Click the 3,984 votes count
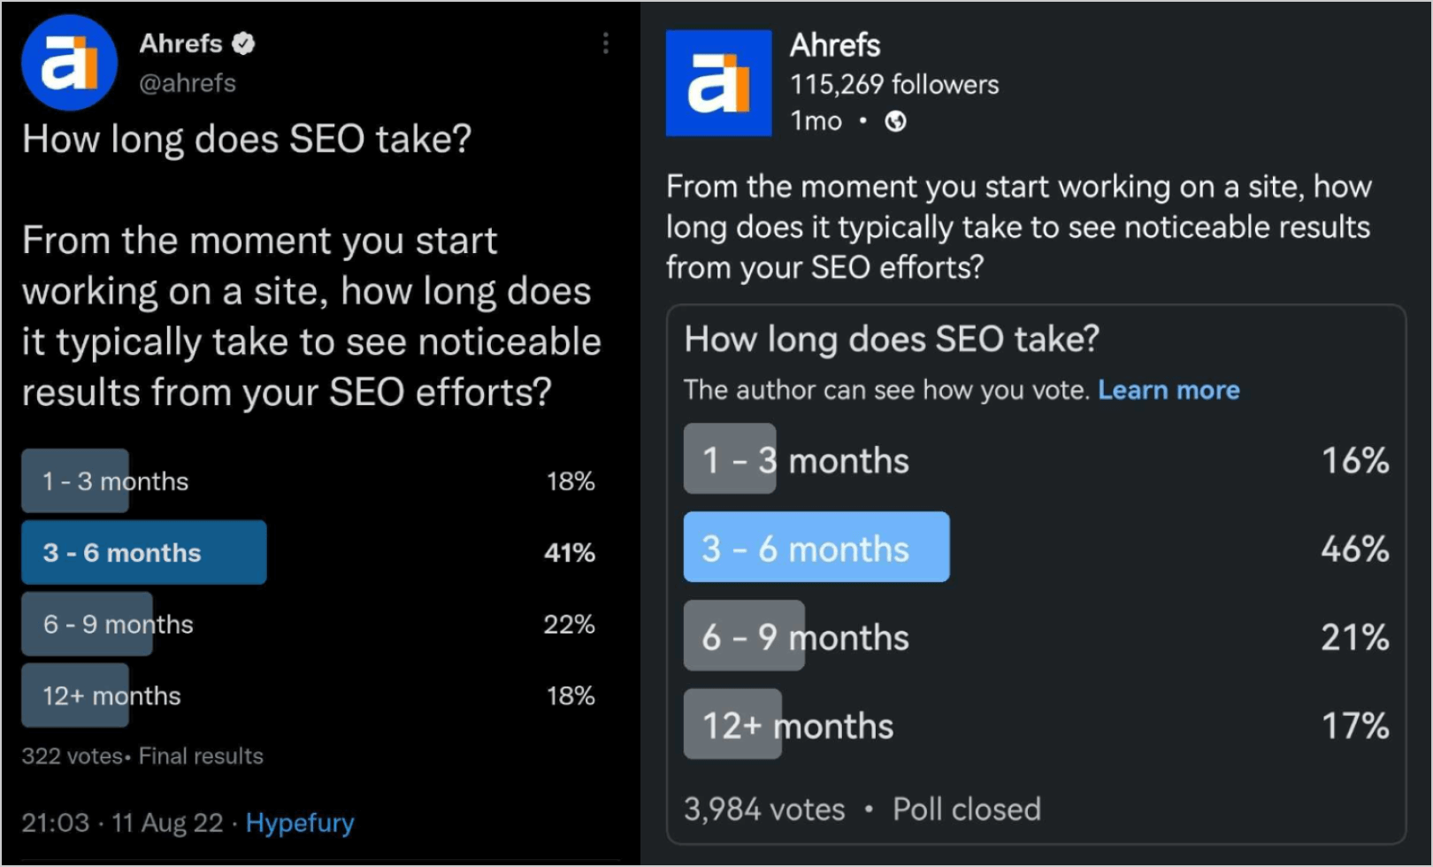Screen dimensions: 1433x867 (764, 809)
